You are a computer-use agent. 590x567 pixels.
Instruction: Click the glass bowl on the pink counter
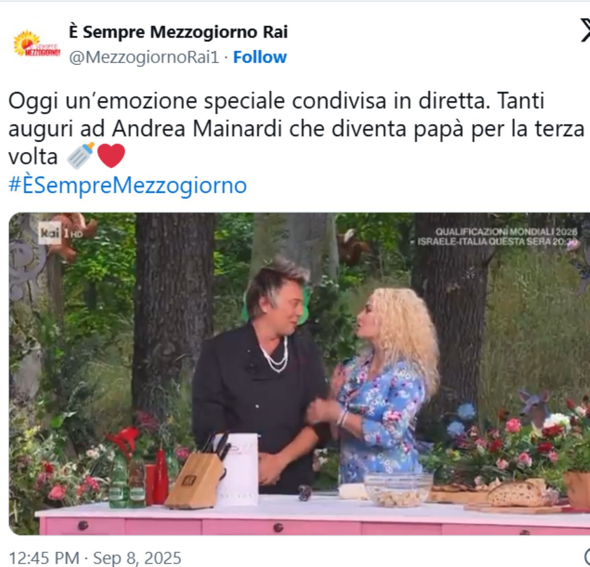point(398,489)
